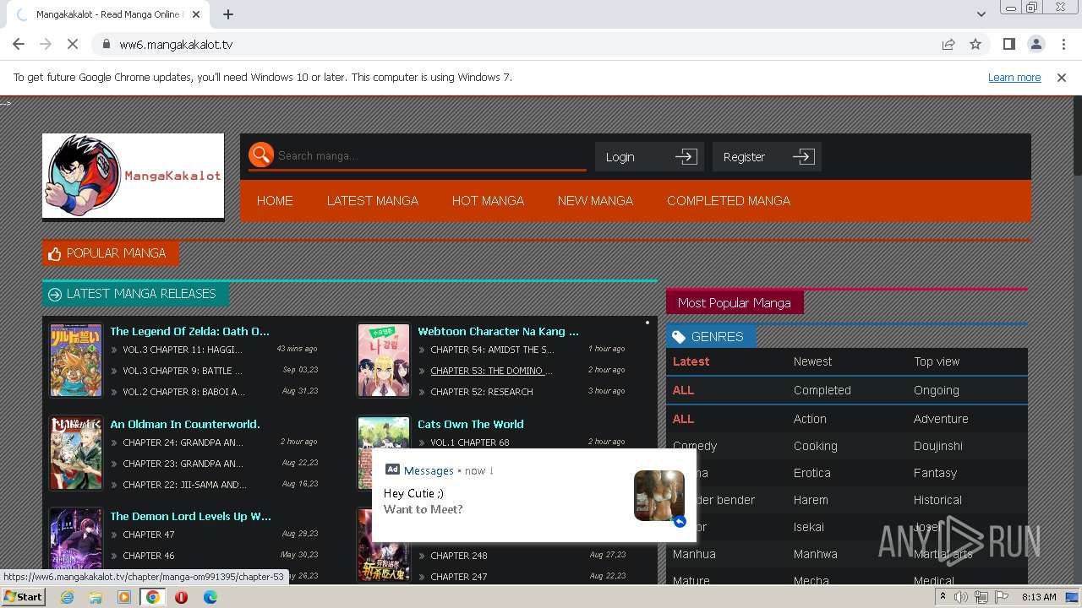Viewport: 1082px width, 608px height.
Task: Dismiss the Chrome update notification bar
Action: coord(1062,77)
